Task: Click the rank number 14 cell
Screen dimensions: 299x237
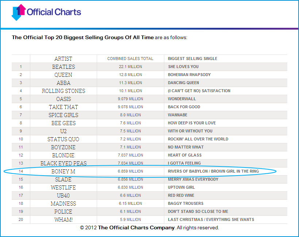Action: [20, 171]
